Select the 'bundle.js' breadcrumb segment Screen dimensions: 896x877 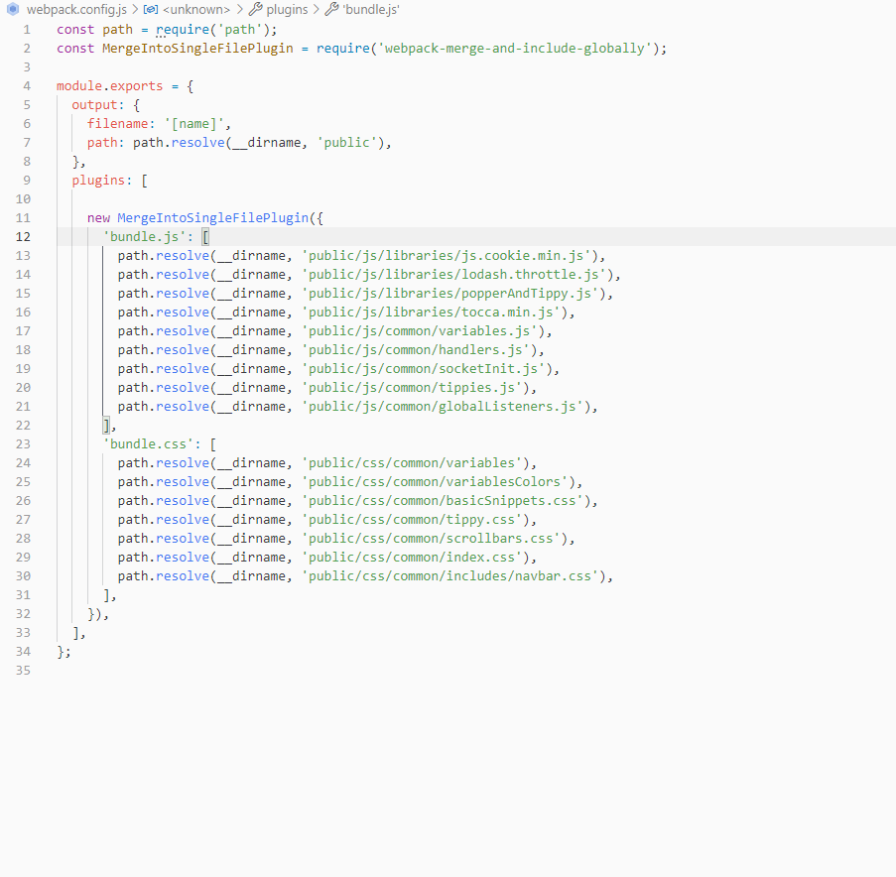371,10
